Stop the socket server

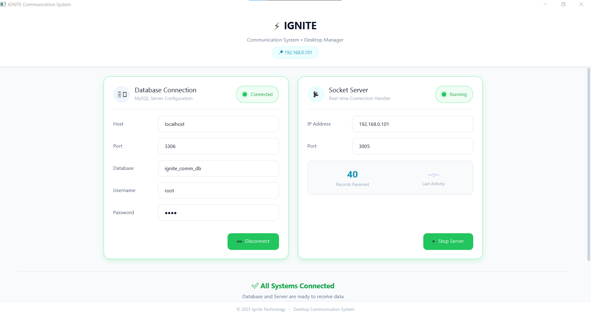(448, 242)
